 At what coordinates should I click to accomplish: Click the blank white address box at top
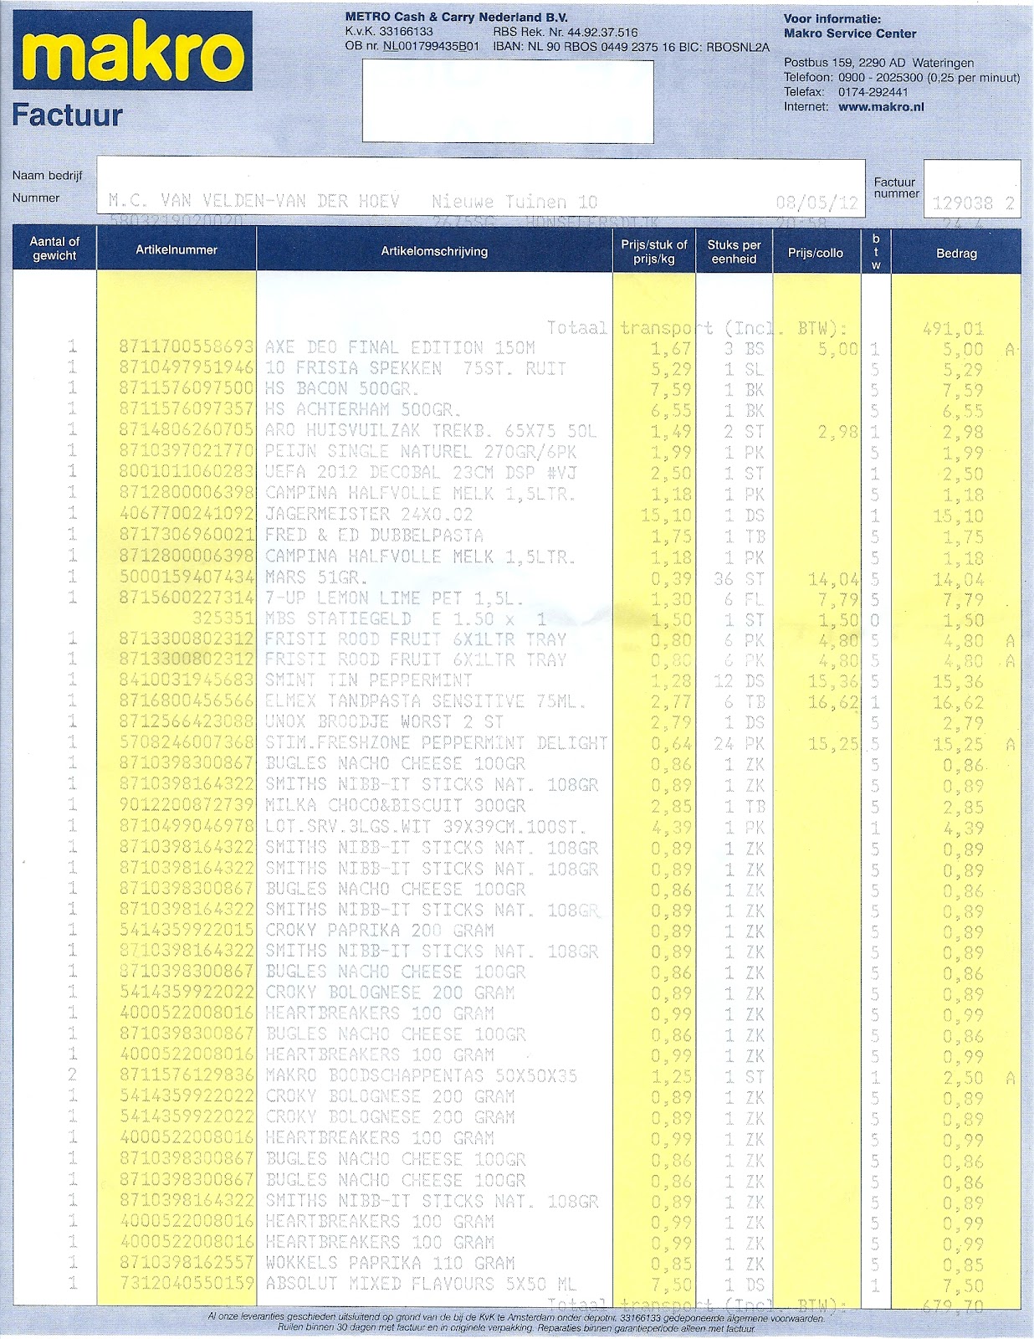tap(507, 101)
